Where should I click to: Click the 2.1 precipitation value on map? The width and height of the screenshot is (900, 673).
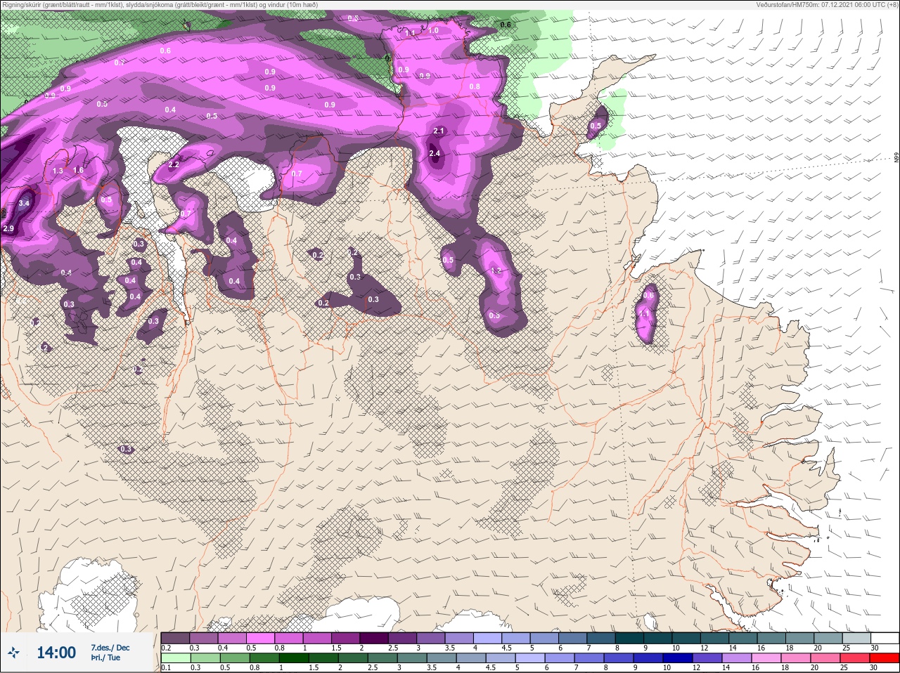tap(439, 131)
